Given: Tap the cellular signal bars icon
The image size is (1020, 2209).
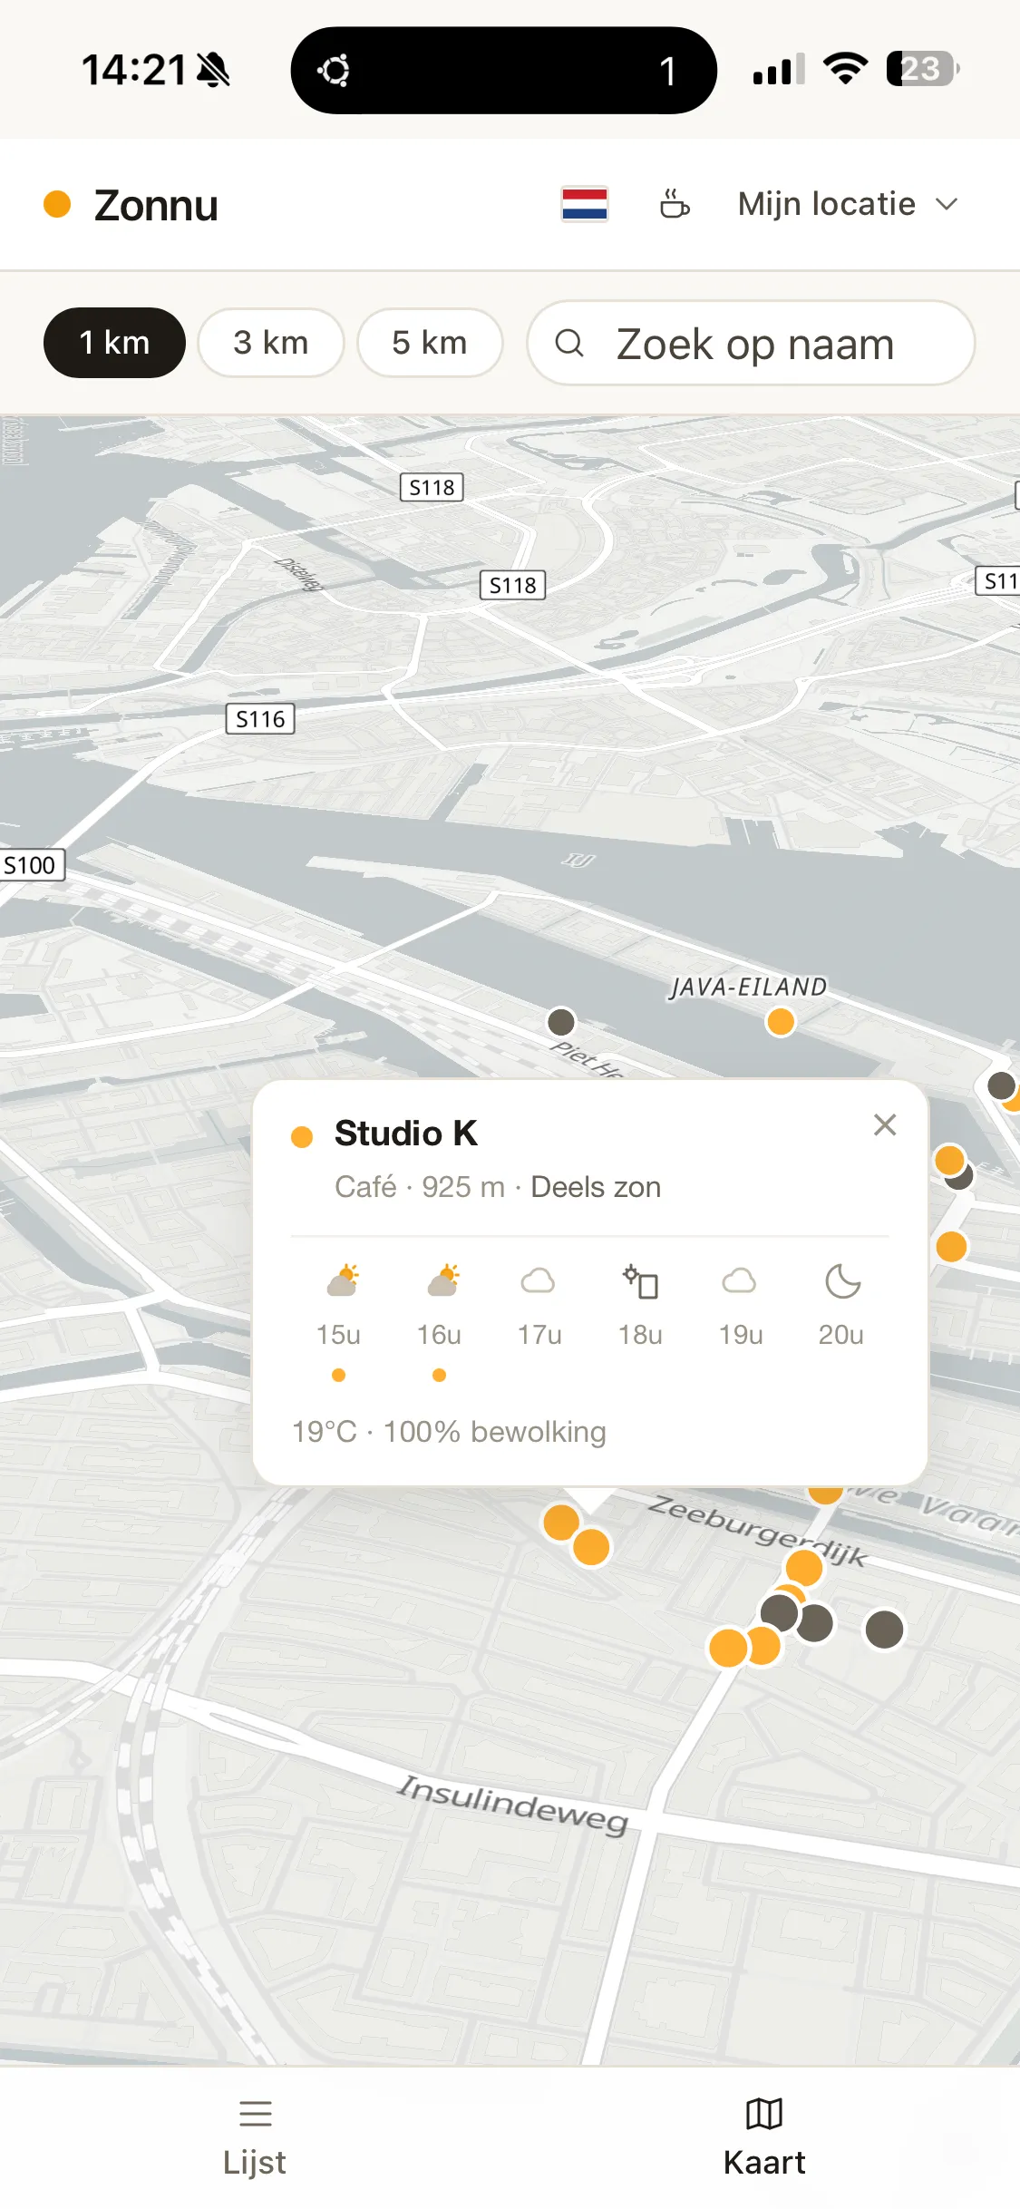Looking at the screenshot, I should coord(779,70).
